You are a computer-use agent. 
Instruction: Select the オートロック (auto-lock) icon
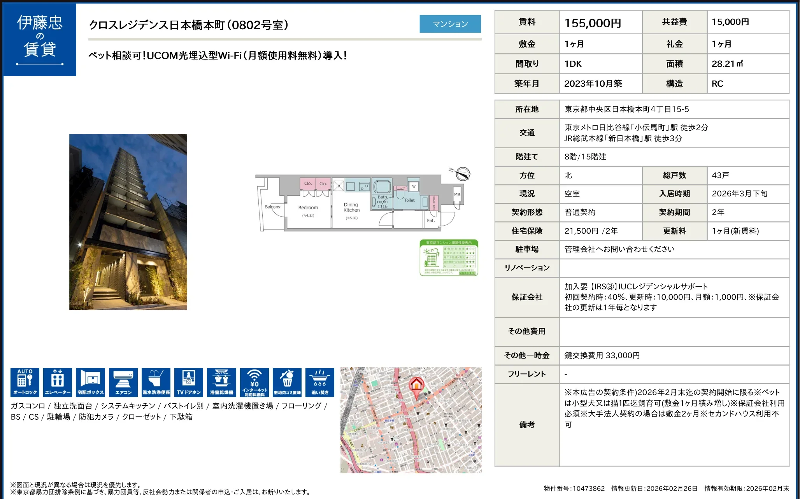pos(25,382)
